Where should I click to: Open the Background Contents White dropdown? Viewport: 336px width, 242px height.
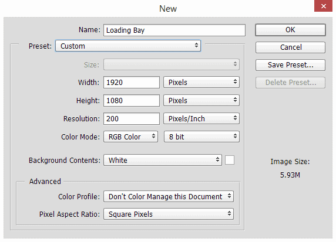(x=163, y=160)
